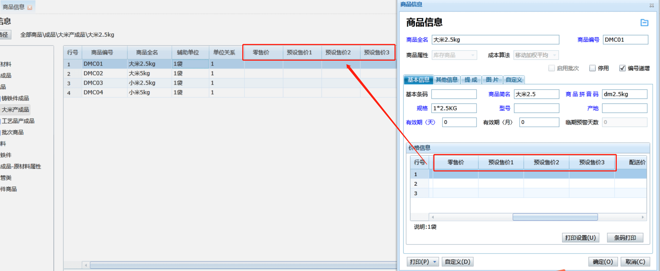Image resolution: width=660 pixels, height=271 pixels.
Task: Click the 商品编号 blue label link
Action: click(x=588, y=40)
